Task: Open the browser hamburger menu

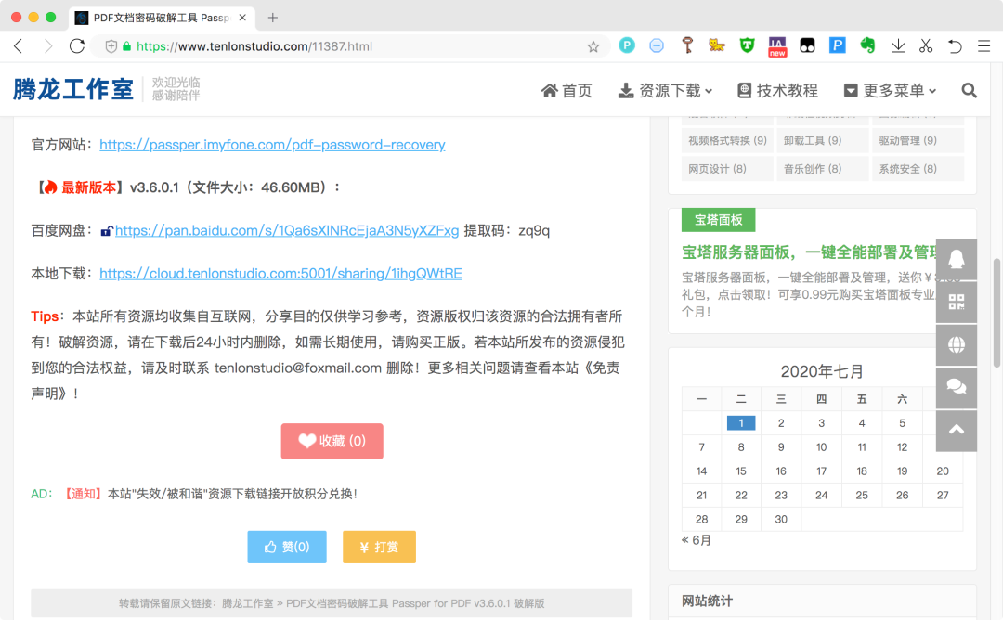Action: [983, 45]
